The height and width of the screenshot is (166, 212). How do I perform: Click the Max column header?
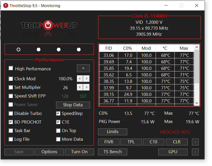click(x=184, y=48)
